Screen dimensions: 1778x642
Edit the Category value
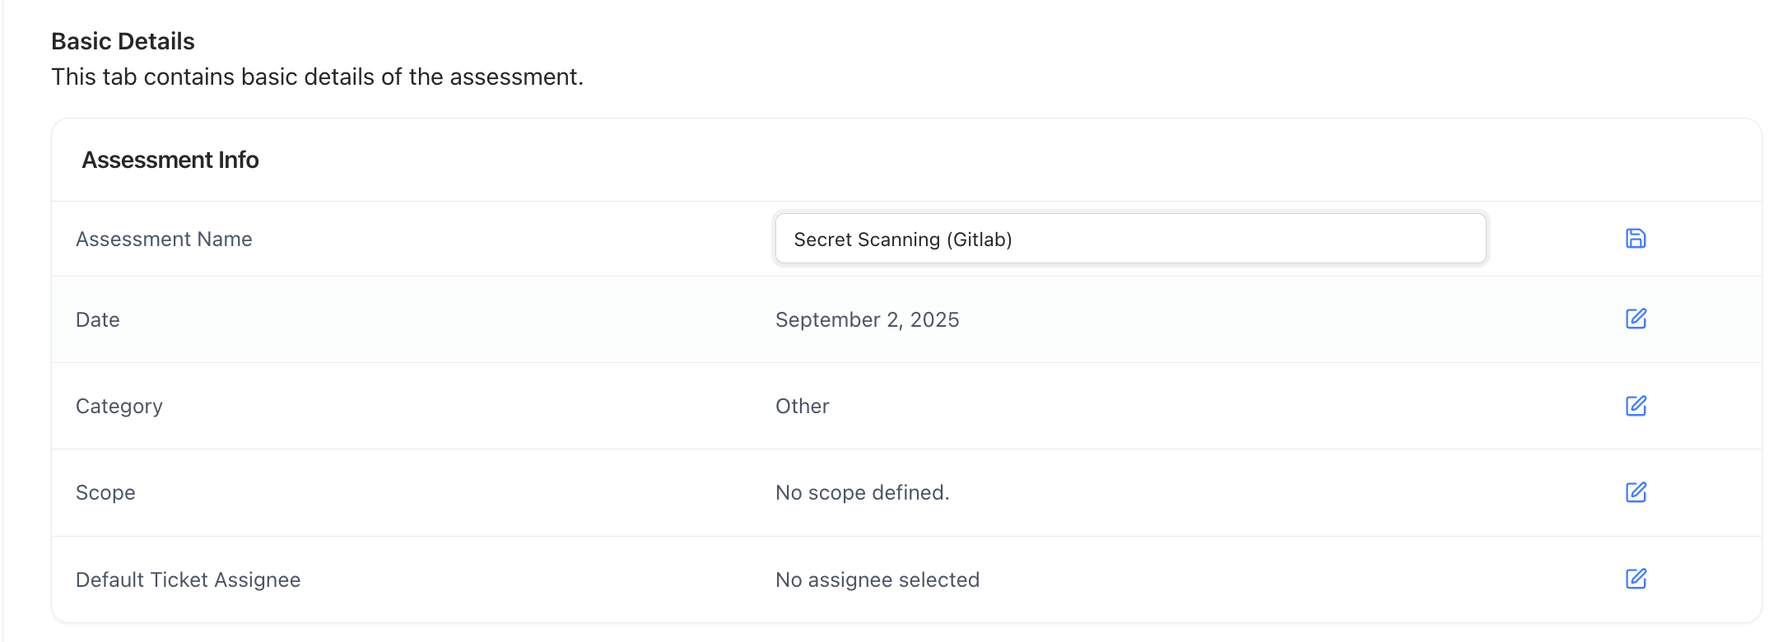(1635, 405)
